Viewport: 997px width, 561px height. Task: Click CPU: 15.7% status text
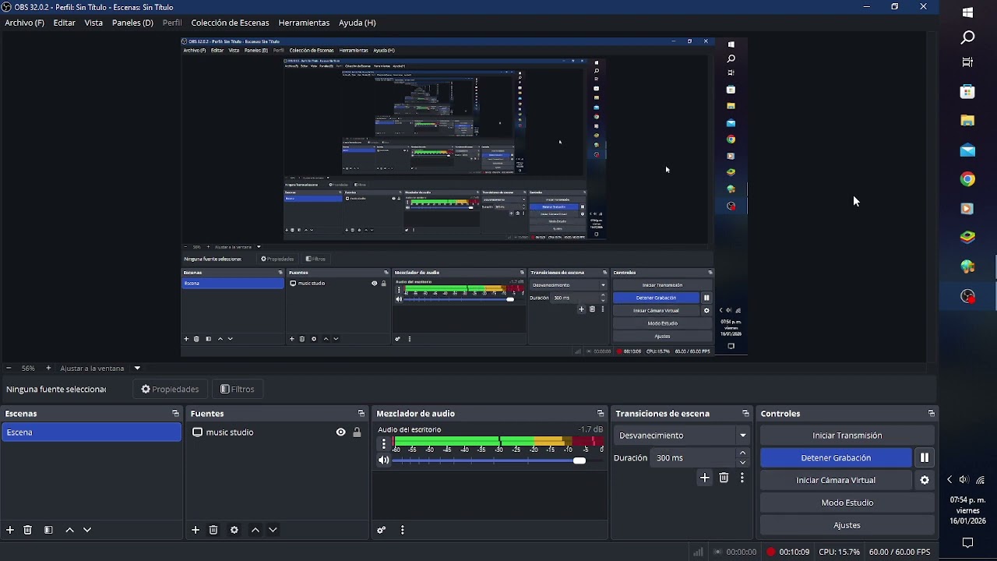[x=839, y=552]
